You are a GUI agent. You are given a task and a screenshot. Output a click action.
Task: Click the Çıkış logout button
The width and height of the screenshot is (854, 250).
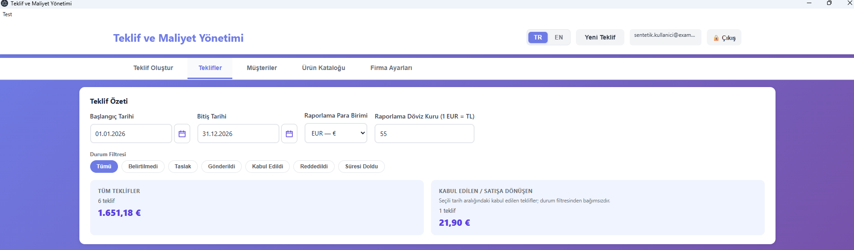724,38
